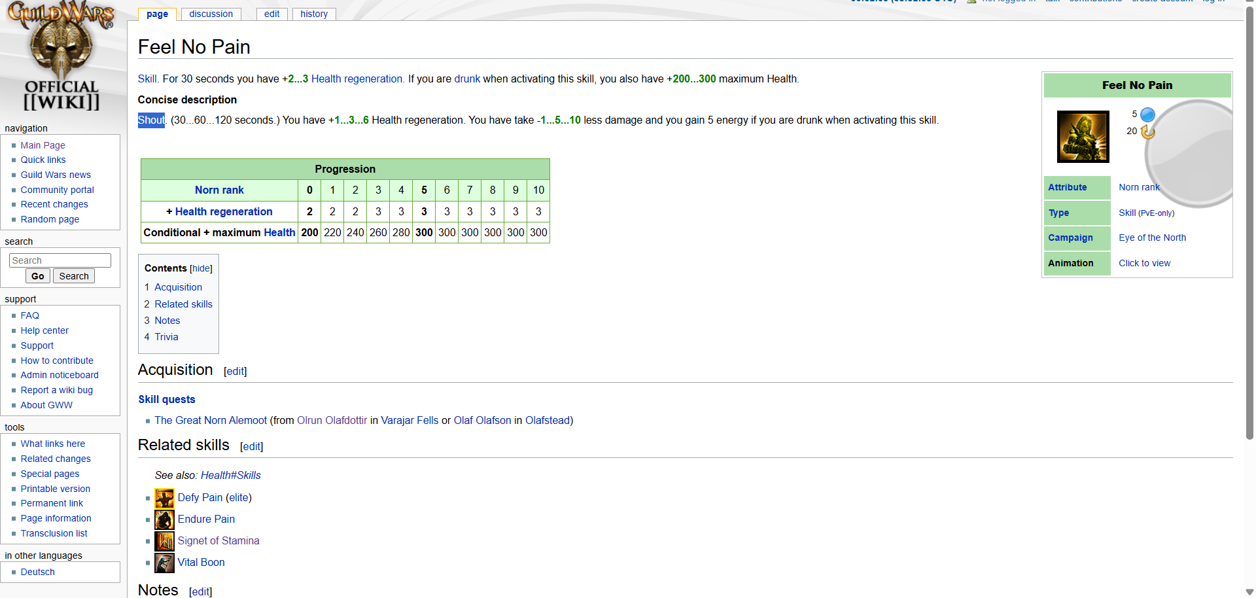Viewport: 1256px width, 598px height.
Task: Open the history tab
Action: pyautogui.click(x=314, y=14)
